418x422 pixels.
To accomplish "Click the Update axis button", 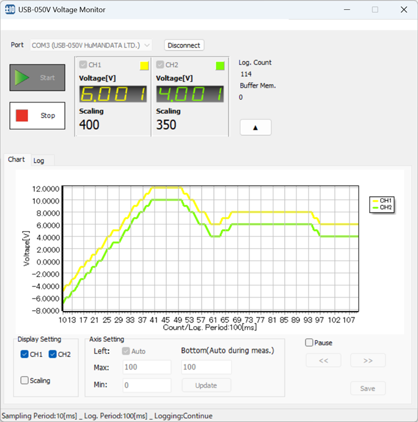I will [x=207, y=385].
